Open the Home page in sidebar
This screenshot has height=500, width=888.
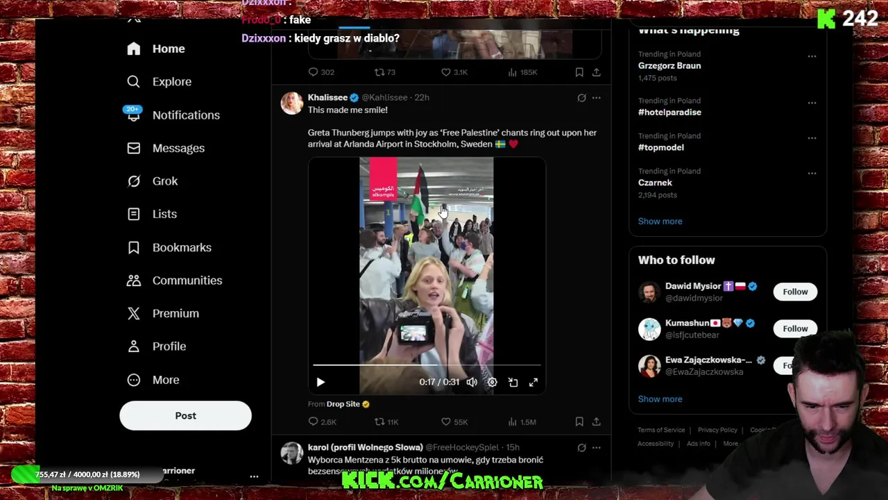[156, 49]
